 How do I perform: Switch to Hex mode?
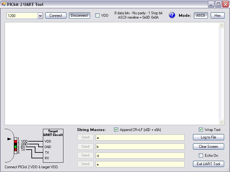218,16
